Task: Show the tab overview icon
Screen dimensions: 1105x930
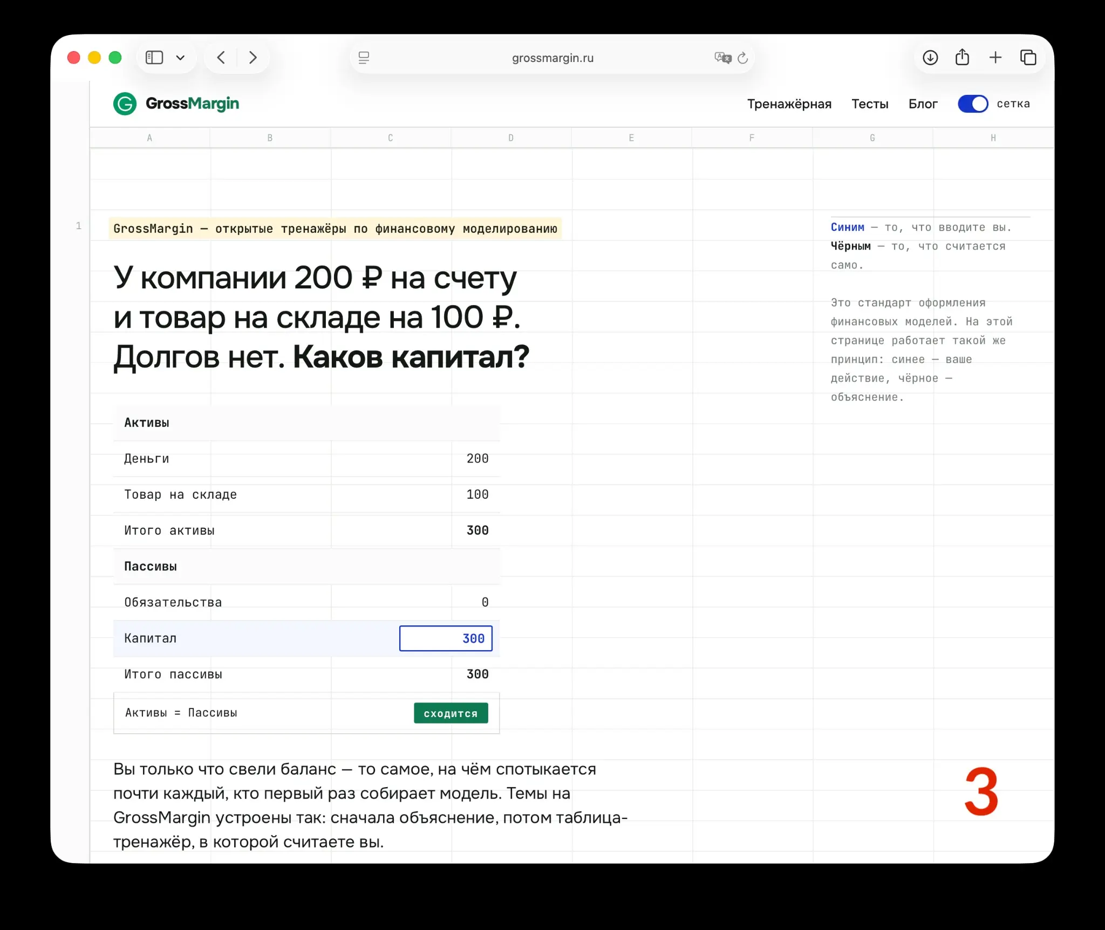Action: point(1028,58)
